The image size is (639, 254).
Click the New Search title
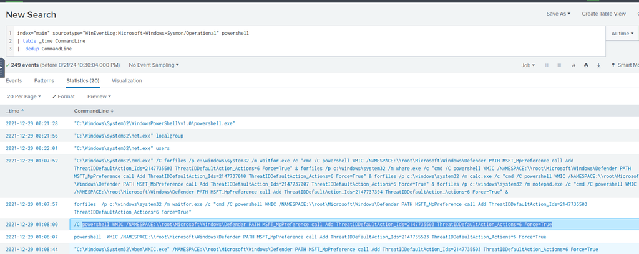pos(31,15)
